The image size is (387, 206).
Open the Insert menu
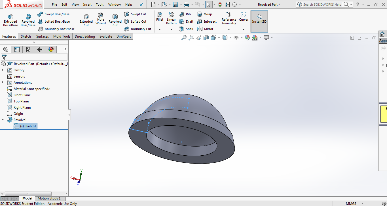pyautogui.click(x=87, y=5)
